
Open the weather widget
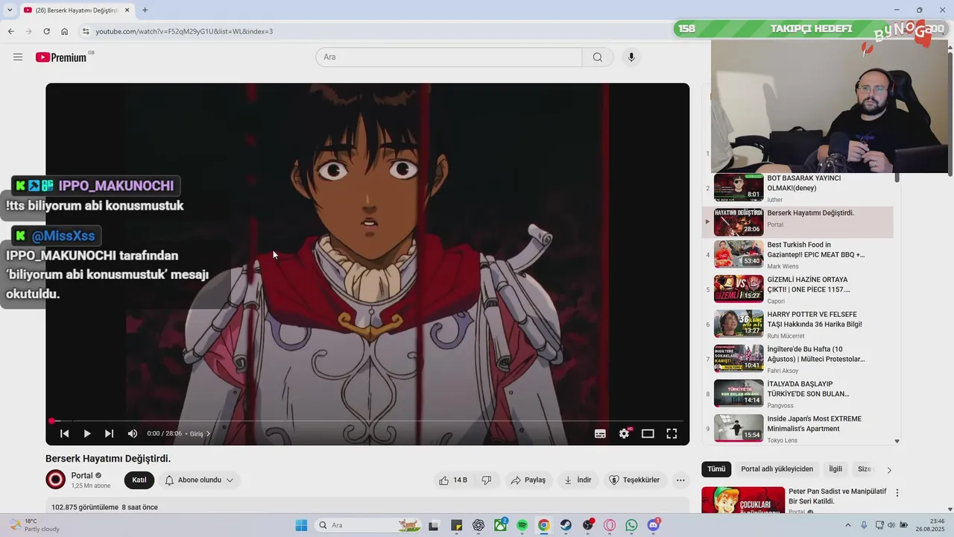34,525
